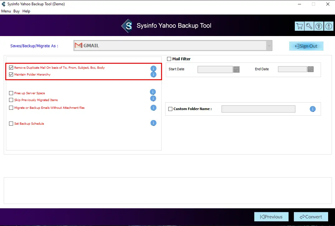This screenshot has width=335, height=226.
Task: Click info icon beside Custom Folder Name
Action: pos(313,109)
